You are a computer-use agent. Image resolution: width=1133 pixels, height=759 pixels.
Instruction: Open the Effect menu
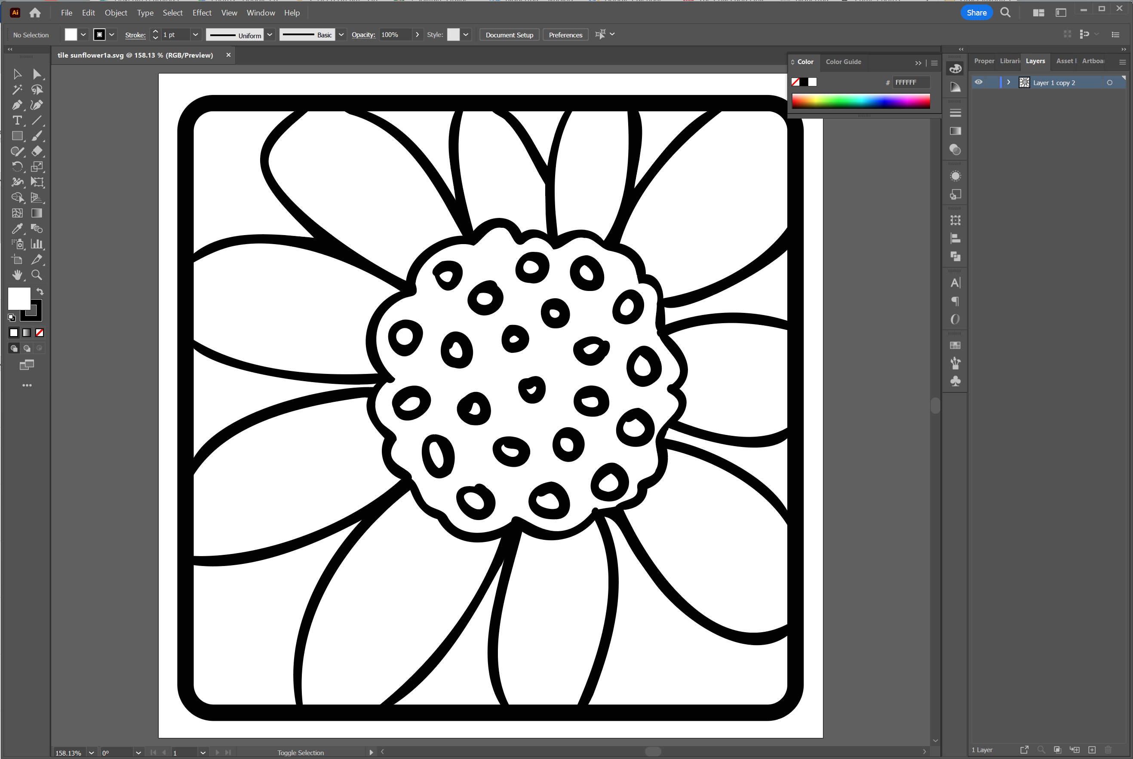click(202, 12)
